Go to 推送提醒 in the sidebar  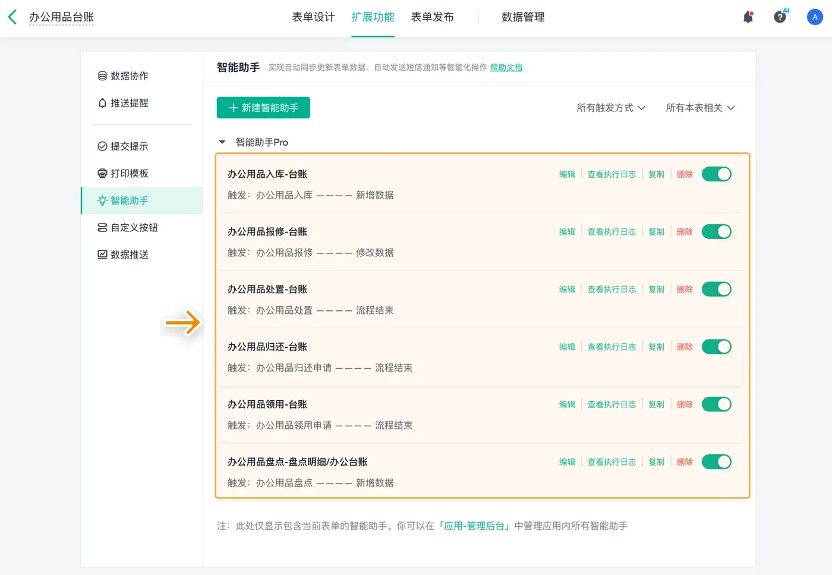(129, 103)
